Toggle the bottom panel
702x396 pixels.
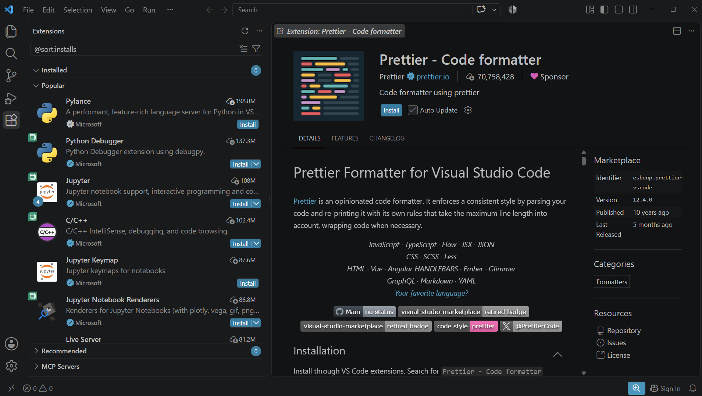point(619,10)
